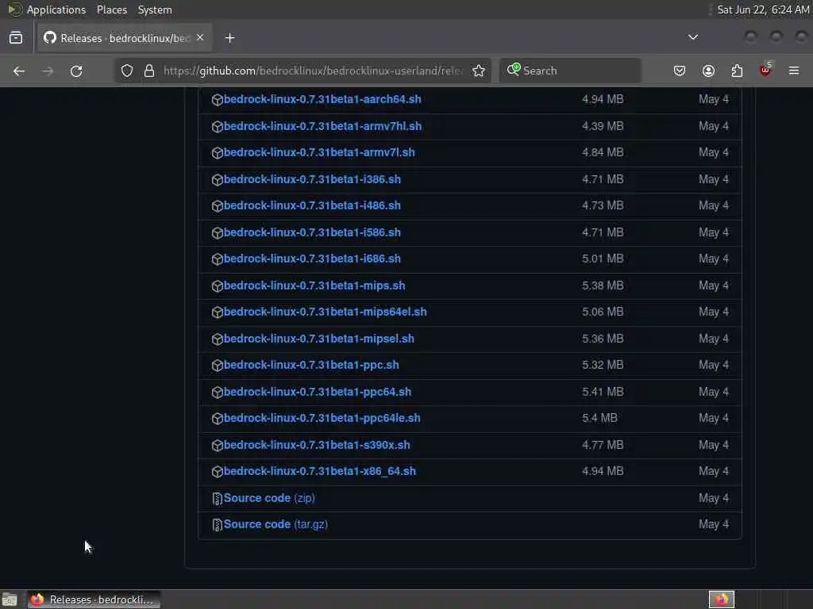Download bedrock-linux-0.7.31beta1-s390x.sh
813x609 pixels.
(x=317, y=446)
